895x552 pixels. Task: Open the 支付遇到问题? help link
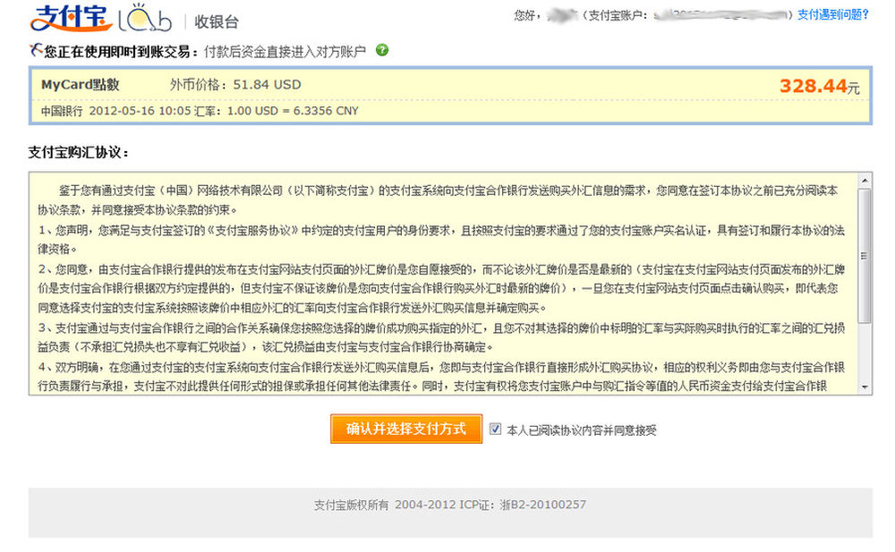pyautogui.click(x=832, y=15)
